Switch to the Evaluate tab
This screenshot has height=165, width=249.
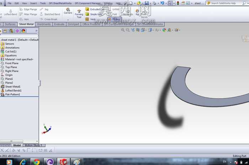point(59,24)
